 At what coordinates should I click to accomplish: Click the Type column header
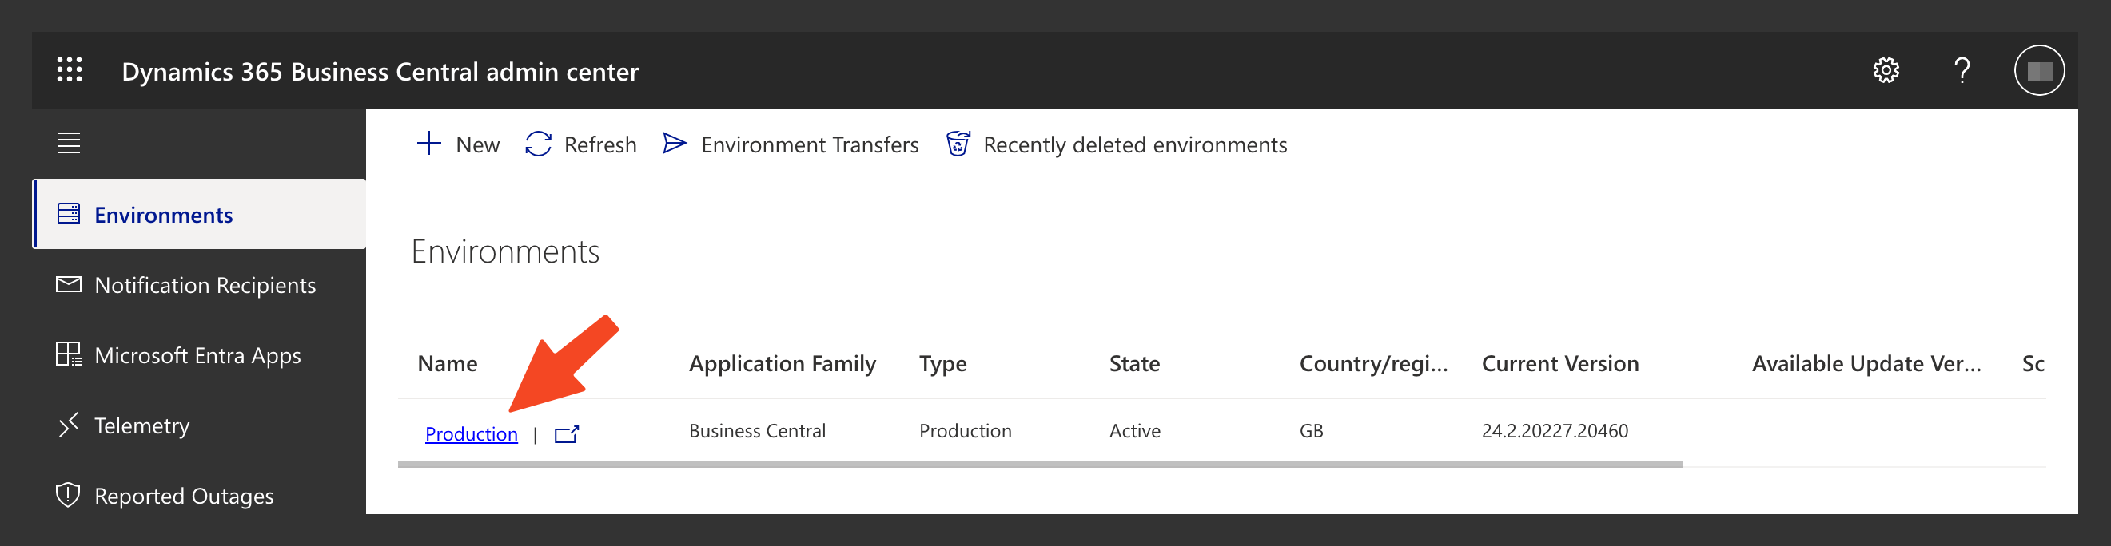tap(942, 363)
